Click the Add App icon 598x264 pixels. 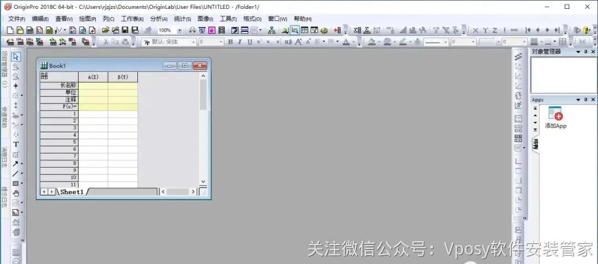tap(556, 117)
